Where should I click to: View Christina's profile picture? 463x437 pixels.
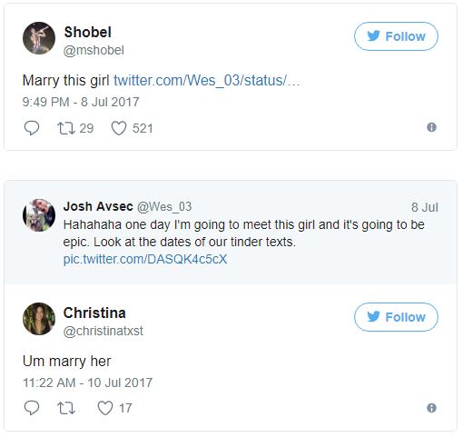(39, 319)
